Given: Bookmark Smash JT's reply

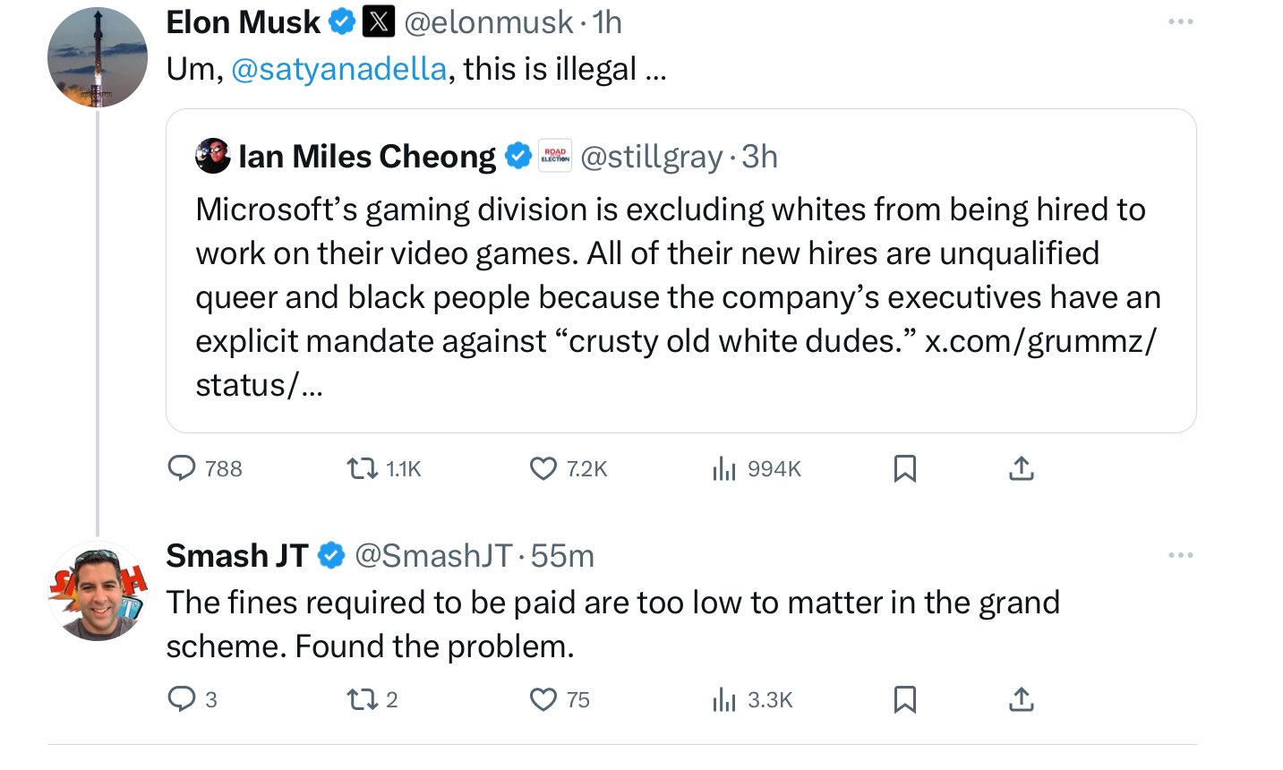Looking at the screenshot, I should click(x=905, y=699).
